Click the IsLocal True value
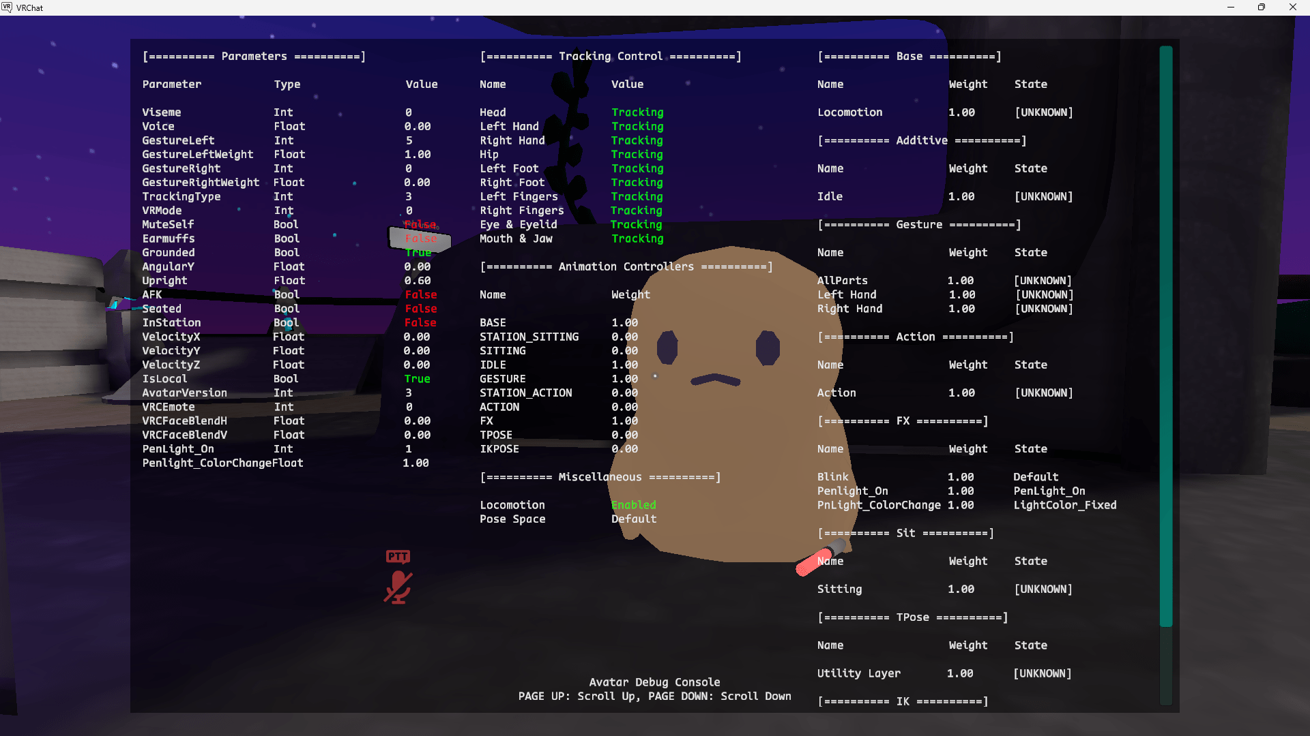The image size is (1310, 736). point(417,379)
